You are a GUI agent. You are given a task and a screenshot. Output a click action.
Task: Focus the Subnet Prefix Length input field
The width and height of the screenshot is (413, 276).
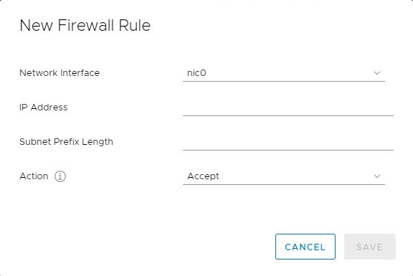288,142
